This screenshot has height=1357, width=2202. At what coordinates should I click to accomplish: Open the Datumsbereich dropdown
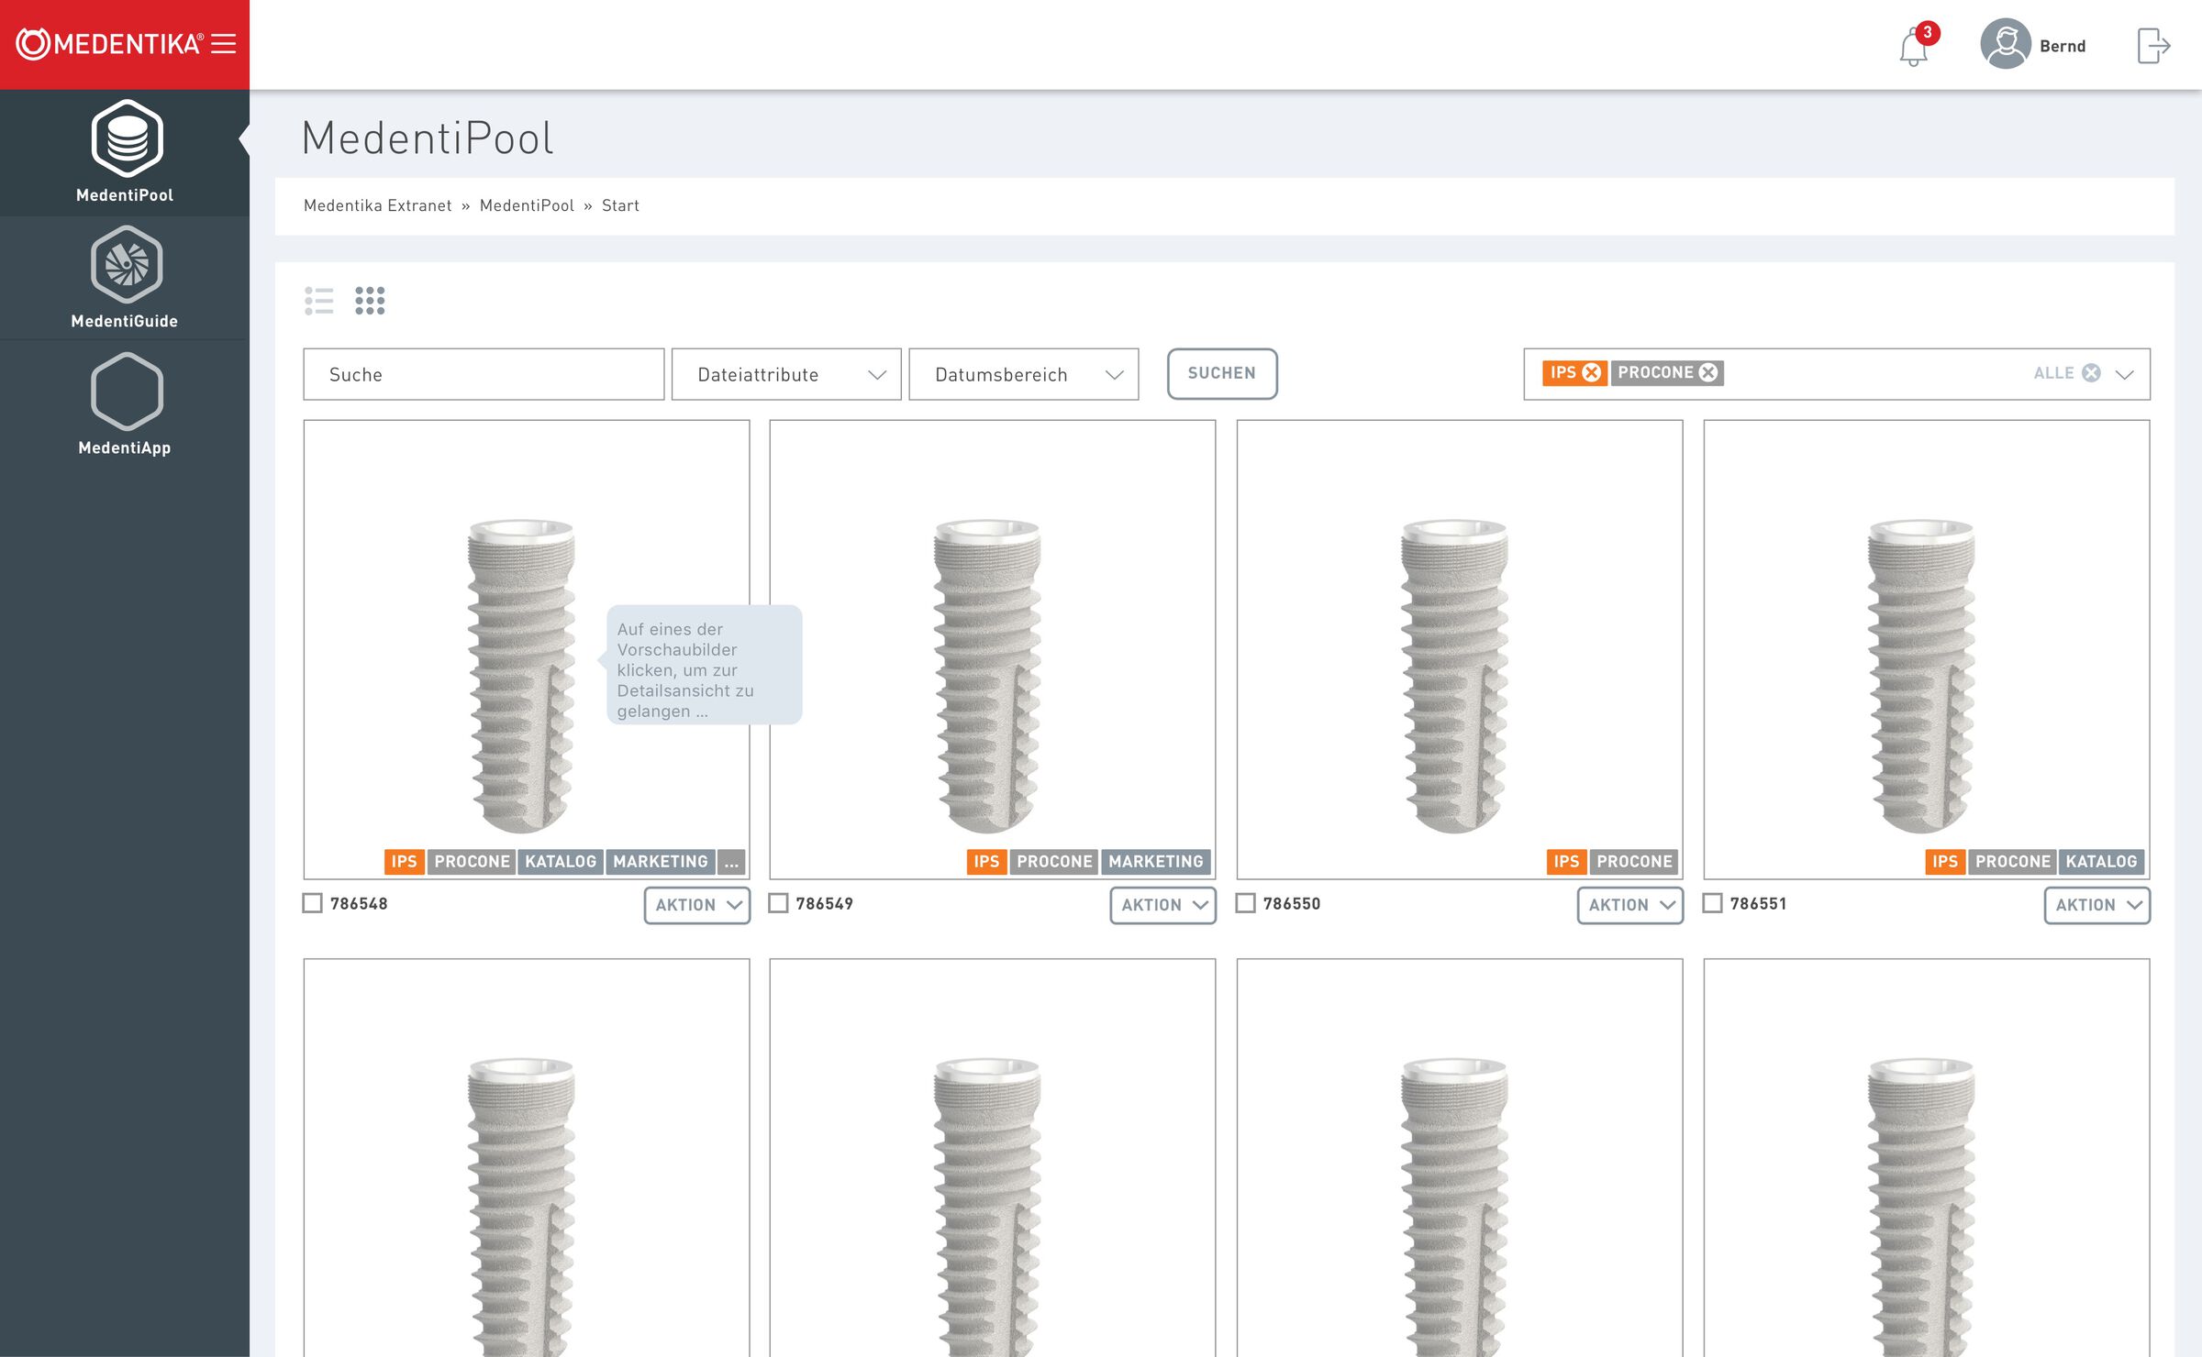tap(1023, 374)
